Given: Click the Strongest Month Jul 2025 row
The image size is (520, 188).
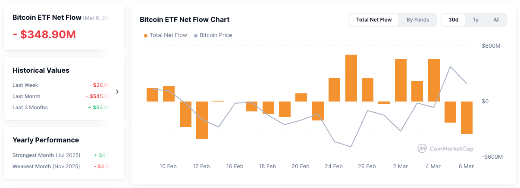Looking at the screenshot, I should (60, 155).
